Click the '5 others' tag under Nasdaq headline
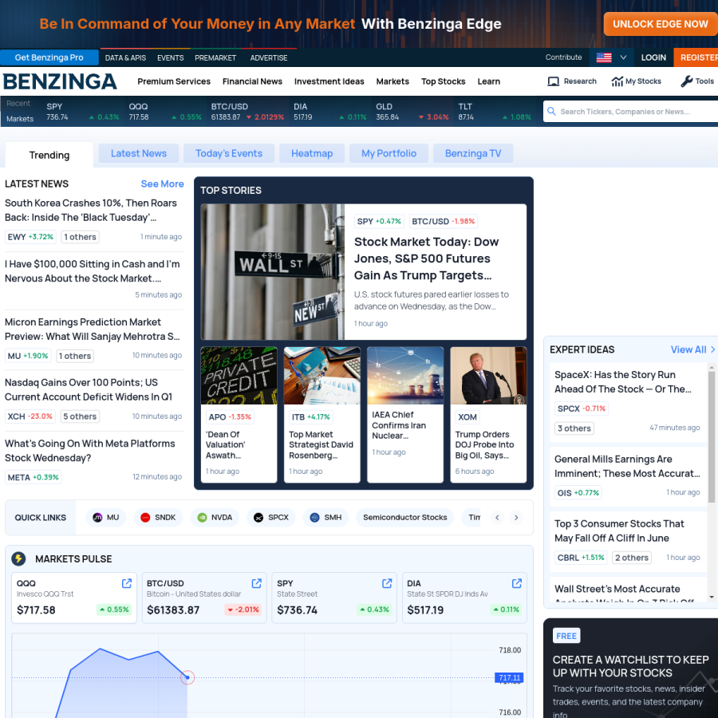 (x=80, y=416)
